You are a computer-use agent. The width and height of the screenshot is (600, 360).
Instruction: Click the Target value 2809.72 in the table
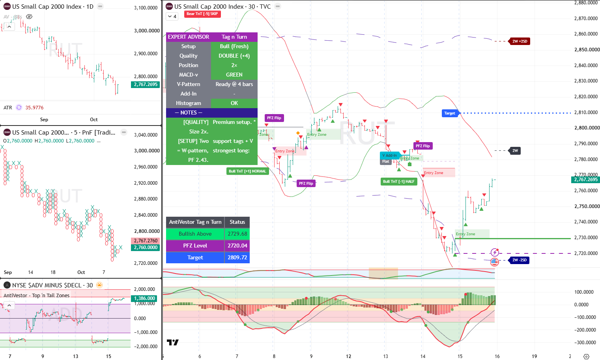(x=237, y=257)
